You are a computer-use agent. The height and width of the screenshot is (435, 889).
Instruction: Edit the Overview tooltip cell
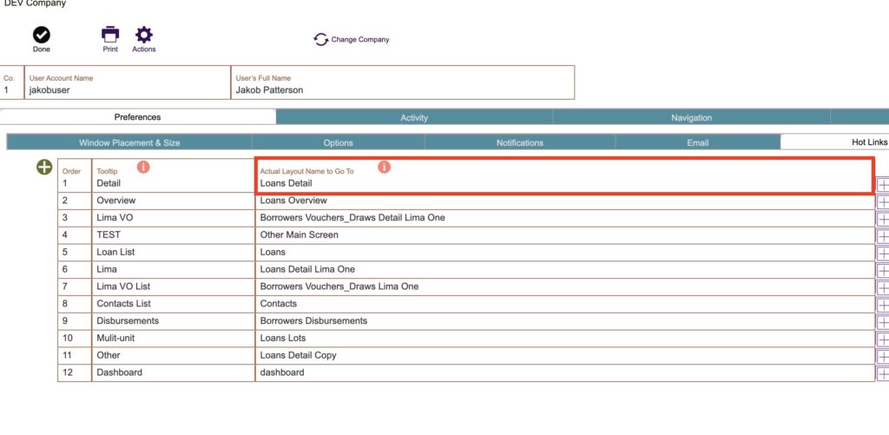tap(173, 201)
